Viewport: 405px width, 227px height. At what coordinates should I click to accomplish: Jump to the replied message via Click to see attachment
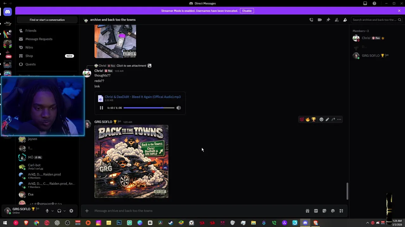(x=131, y=66)
